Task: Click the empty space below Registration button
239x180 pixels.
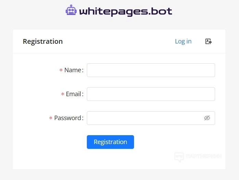Action: pos(110,159)
